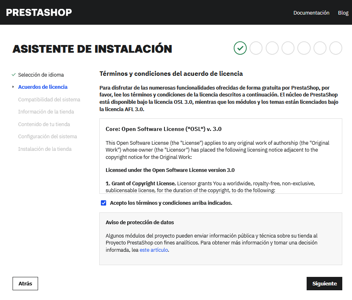Click the 'Aviso de protección de datos' heading
Viewport: 352px width, 300px height.
[140, 223]
